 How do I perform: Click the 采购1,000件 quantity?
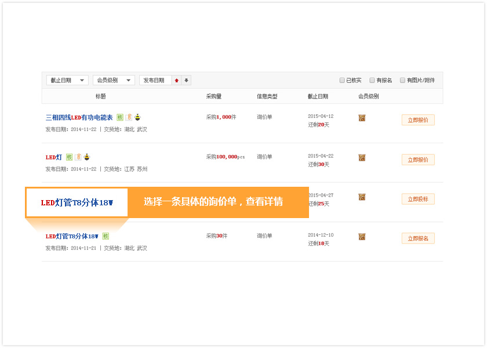point(221,117)
